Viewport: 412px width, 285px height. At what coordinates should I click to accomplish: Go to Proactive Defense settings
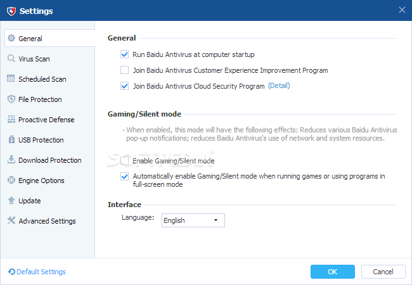coord(46,120)
